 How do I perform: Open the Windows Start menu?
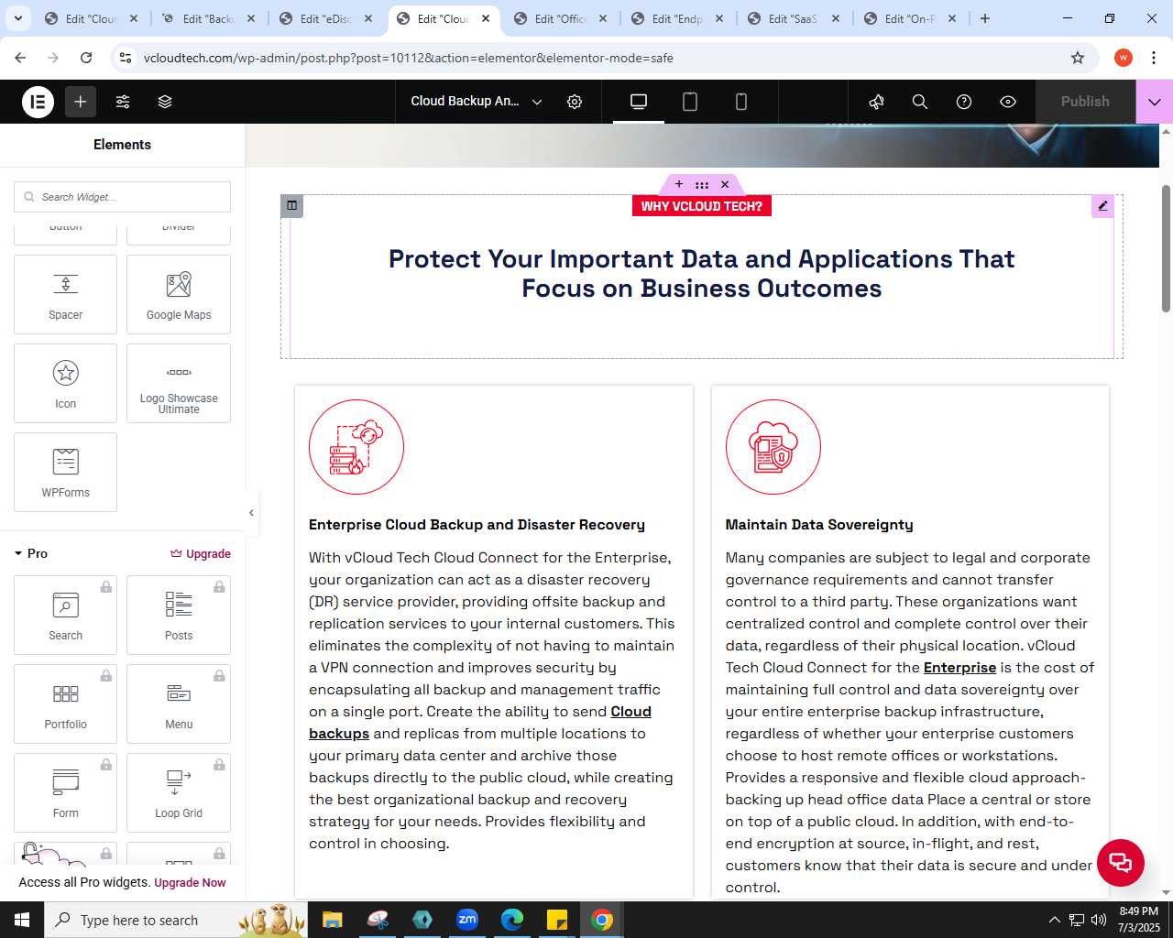pyautogui.click(x=22, y=920)
